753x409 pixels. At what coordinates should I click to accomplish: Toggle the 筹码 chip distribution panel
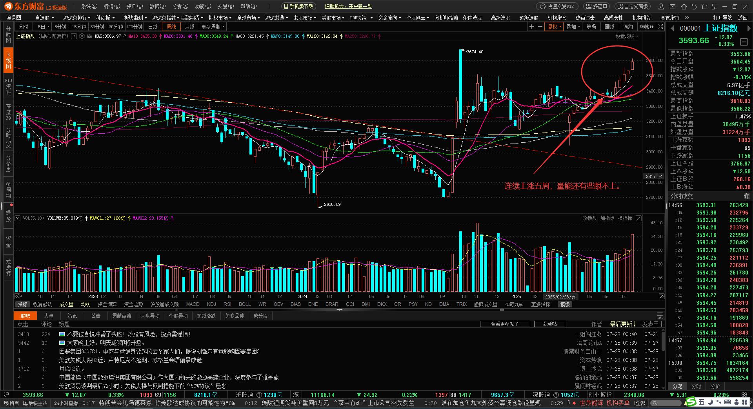591,27
